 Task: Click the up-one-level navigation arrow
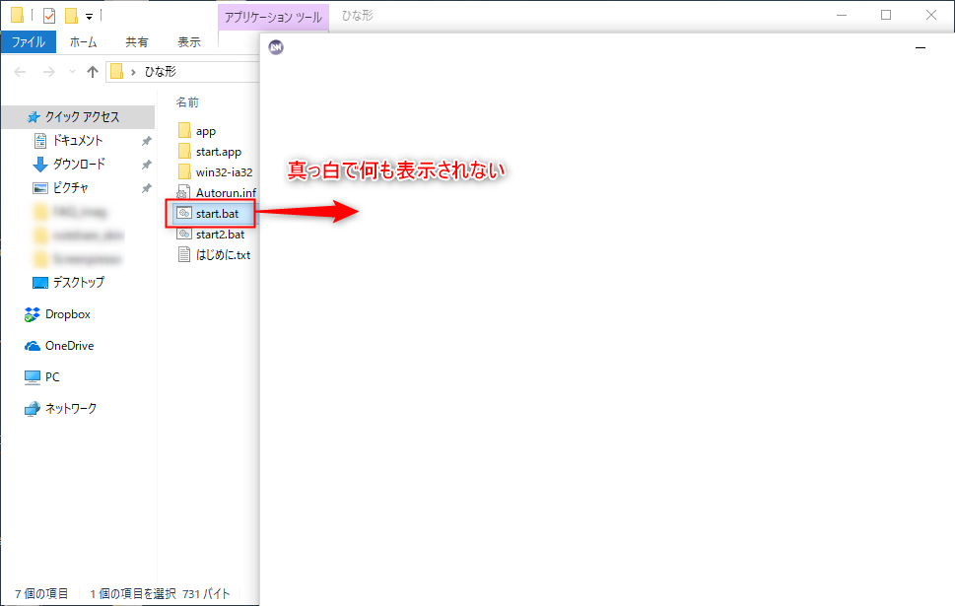92,70
